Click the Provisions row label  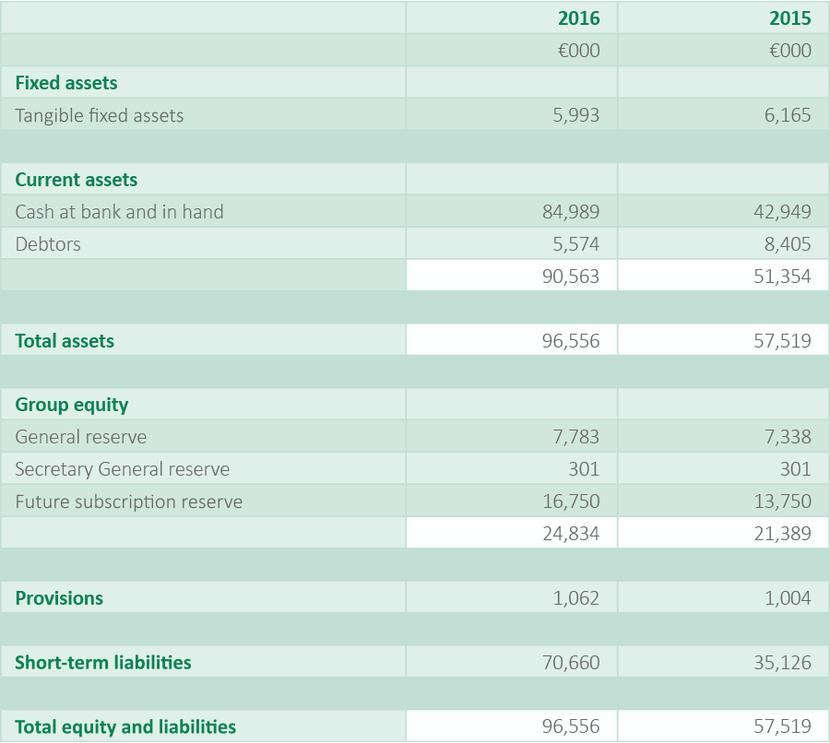pyautogui.click(x=59, y=598)
